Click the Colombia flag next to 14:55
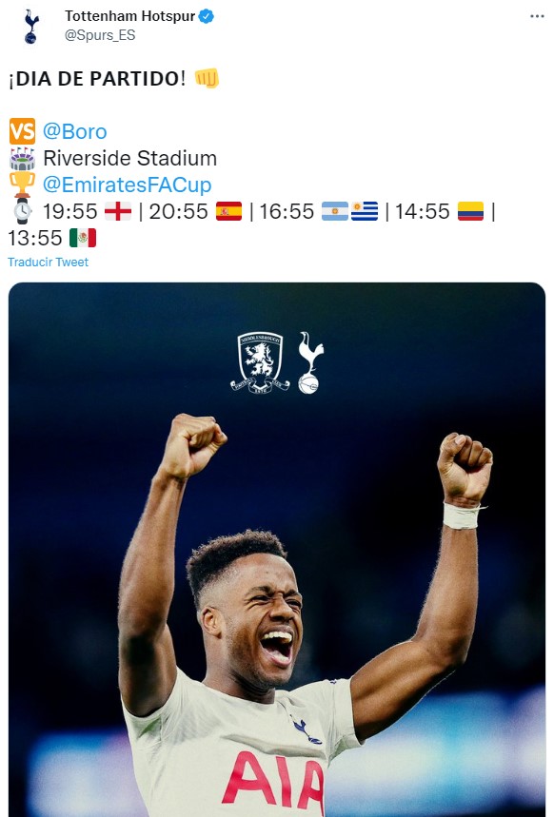Screen dimensions: 554x817 [470, 211]
